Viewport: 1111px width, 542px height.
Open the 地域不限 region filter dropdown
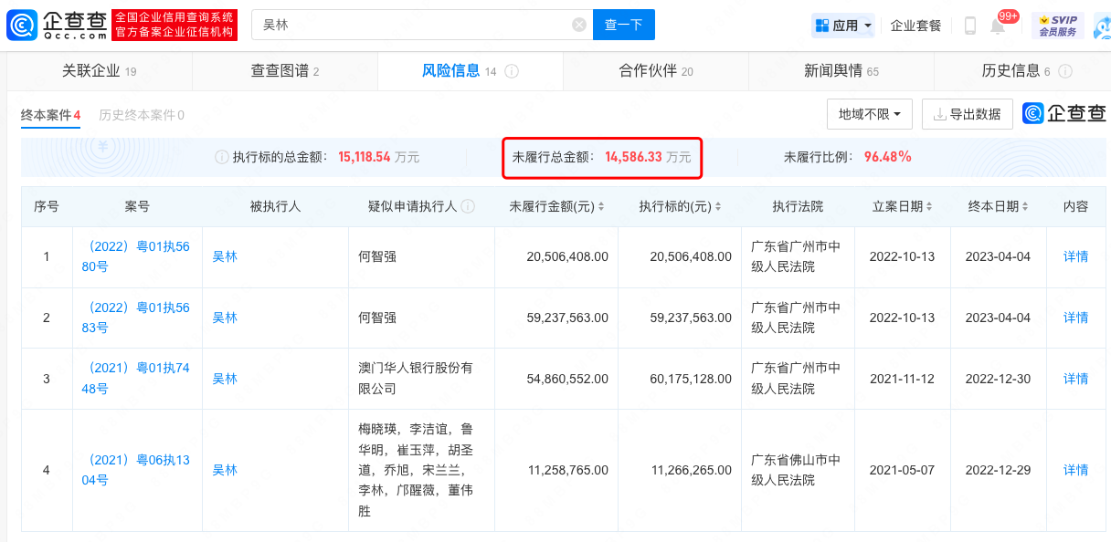[869, 114]
